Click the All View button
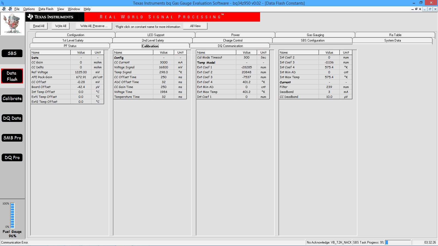The height and width of the screenshot is (246, 438). tap(195, 26)
